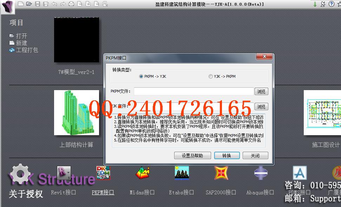
Task: Click 浏览 button beside PKPM文件 field
Action: pyautogui.click(x=261, y=91)
